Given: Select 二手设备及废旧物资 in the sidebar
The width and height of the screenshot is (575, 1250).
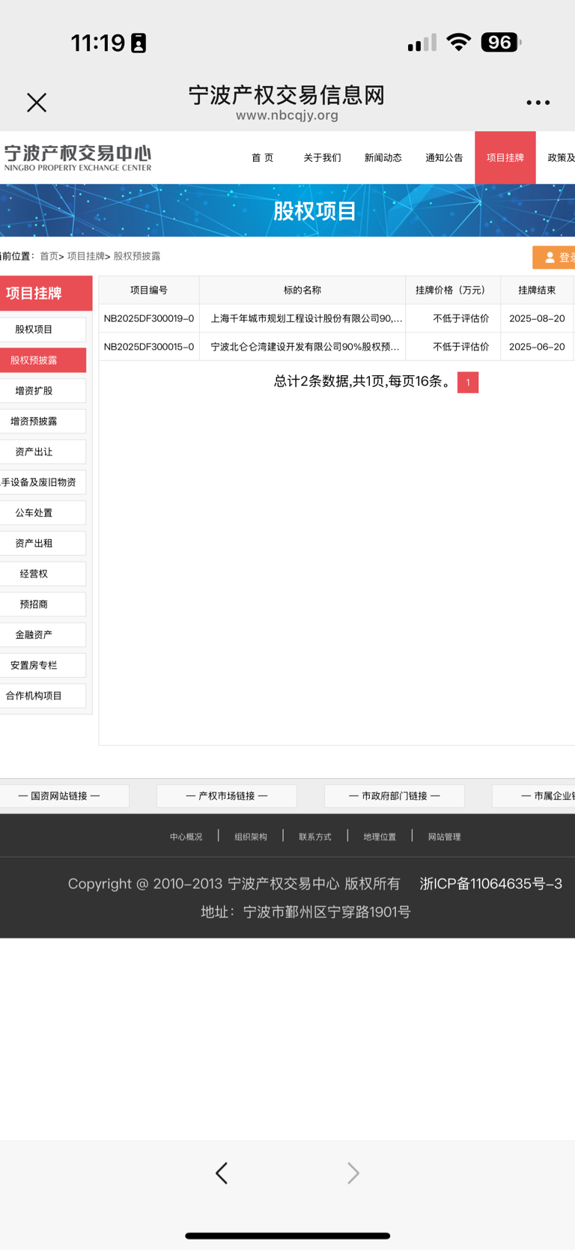Looking at the screenshot, I should [x=43, y=482].
